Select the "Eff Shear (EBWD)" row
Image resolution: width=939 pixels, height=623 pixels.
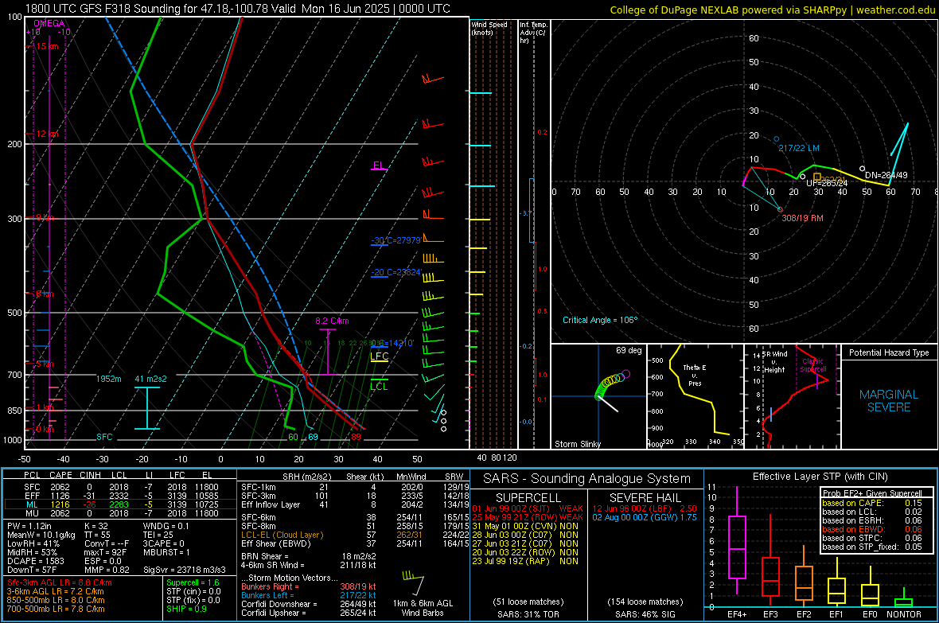point(355,543)
